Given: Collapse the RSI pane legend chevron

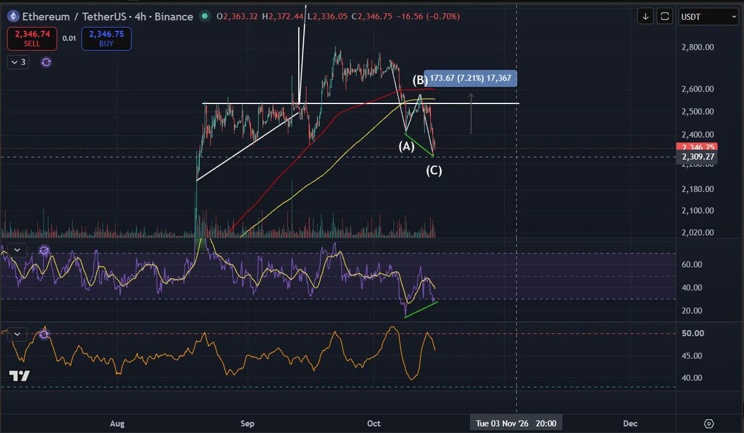Looking at the screenshot, I should pyautogui.click(x=17, y=250).
